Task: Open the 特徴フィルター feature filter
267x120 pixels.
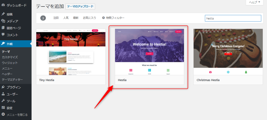Action: click(113, 18)
